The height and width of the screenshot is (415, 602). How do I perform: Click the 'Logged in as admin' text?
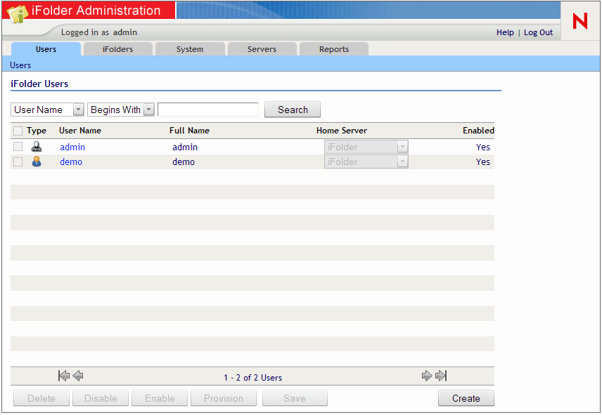tap(99, 32)
